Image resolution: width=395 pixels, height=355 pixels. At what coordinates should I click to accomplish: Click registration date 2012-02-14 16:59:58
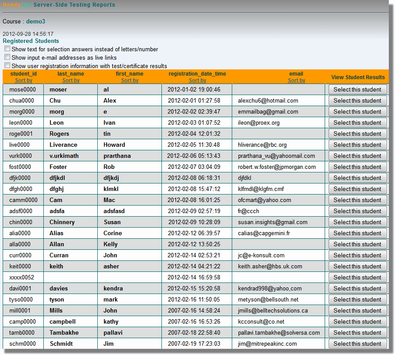click(194, 278)
